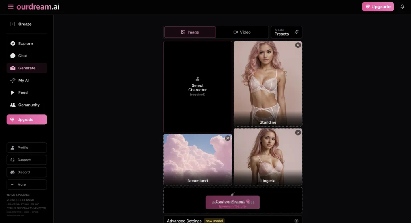Open the Standing pose card
411x223 pixels.
[x=268, y=84]
